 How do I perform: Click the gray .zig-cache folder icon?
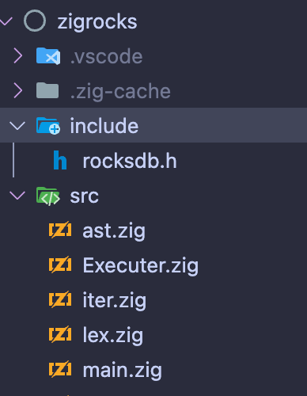tap(47, 90)
